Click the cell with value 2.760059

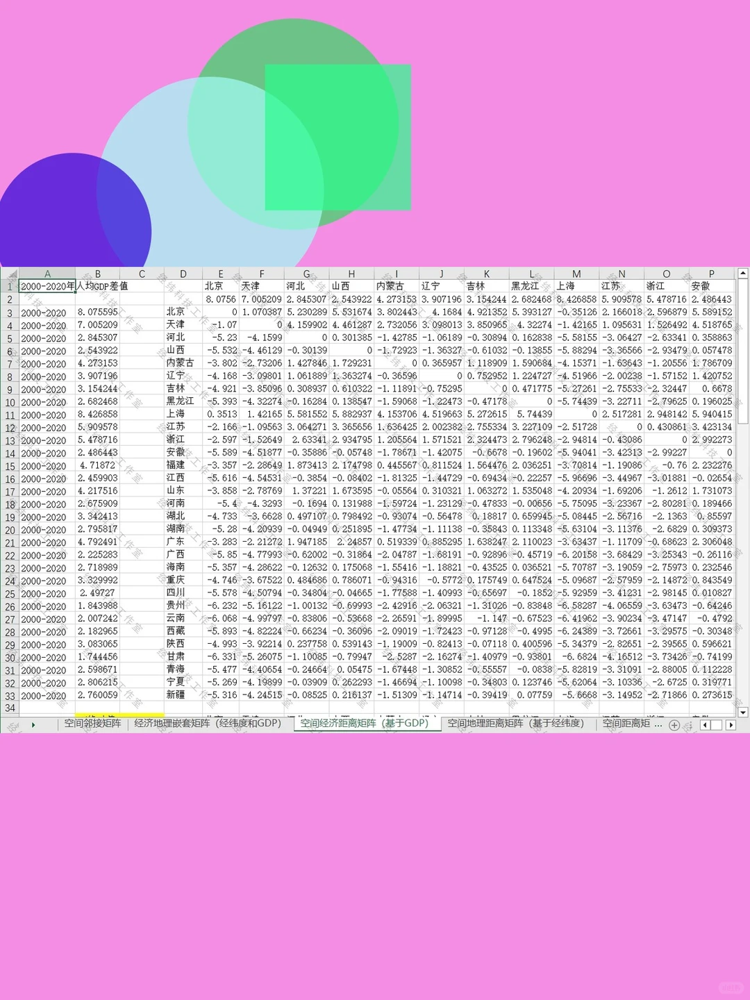click(98, 695)
